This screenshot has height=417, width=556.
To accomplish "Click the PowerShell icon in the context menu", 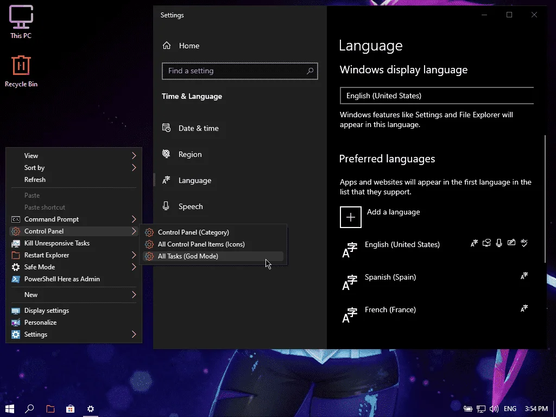I will [16, 279].
